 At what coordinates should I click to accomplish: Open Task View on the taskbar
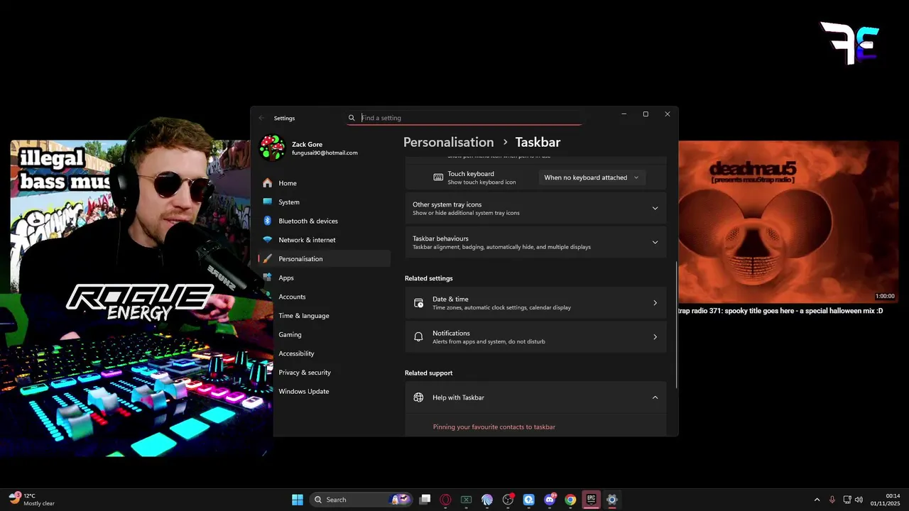click(425, 500)
